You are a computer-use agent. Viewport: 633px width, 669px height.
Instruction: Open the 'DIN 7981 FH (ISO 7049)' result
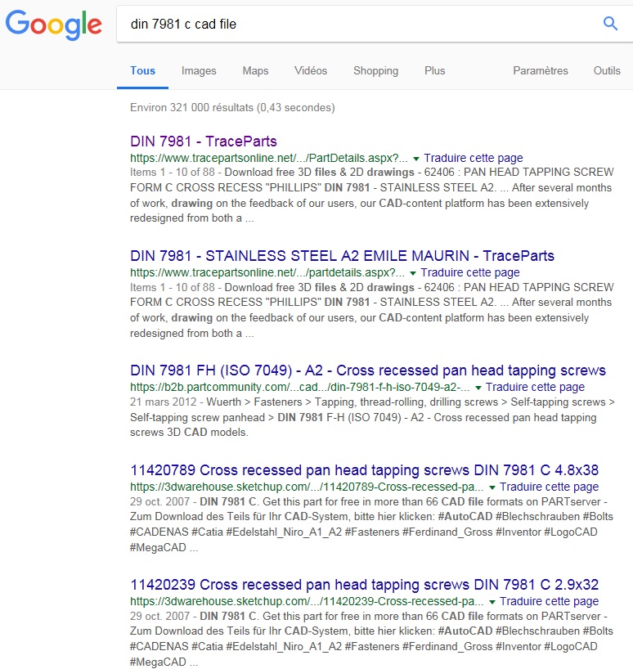(368, 370)
